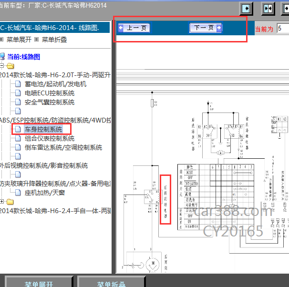Go to previous page with 上一页 button

[134, 28]
